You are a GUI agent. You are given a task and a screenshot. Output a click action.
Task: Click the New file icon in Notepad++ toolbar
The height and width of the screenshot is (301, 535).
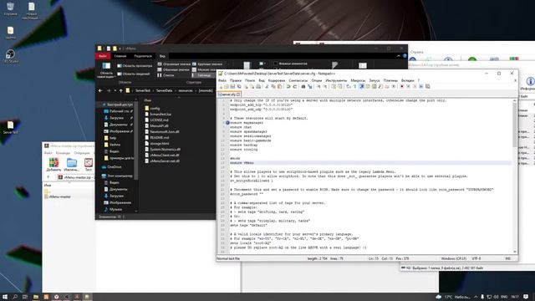221,87
